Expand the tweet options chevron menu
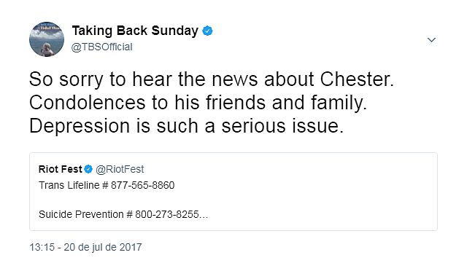 pos(431,39)
